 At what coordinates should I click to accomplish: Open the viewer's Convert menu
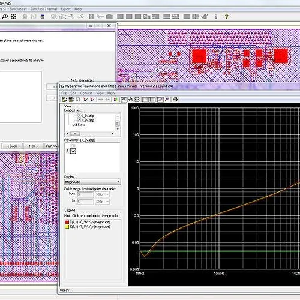pos(86,93)
